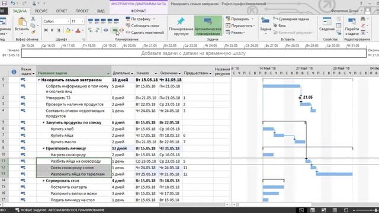Open the ПРОЕКТ ribbon tab
379x213 pixels.
pyautogui.click(x=82, y=11)
